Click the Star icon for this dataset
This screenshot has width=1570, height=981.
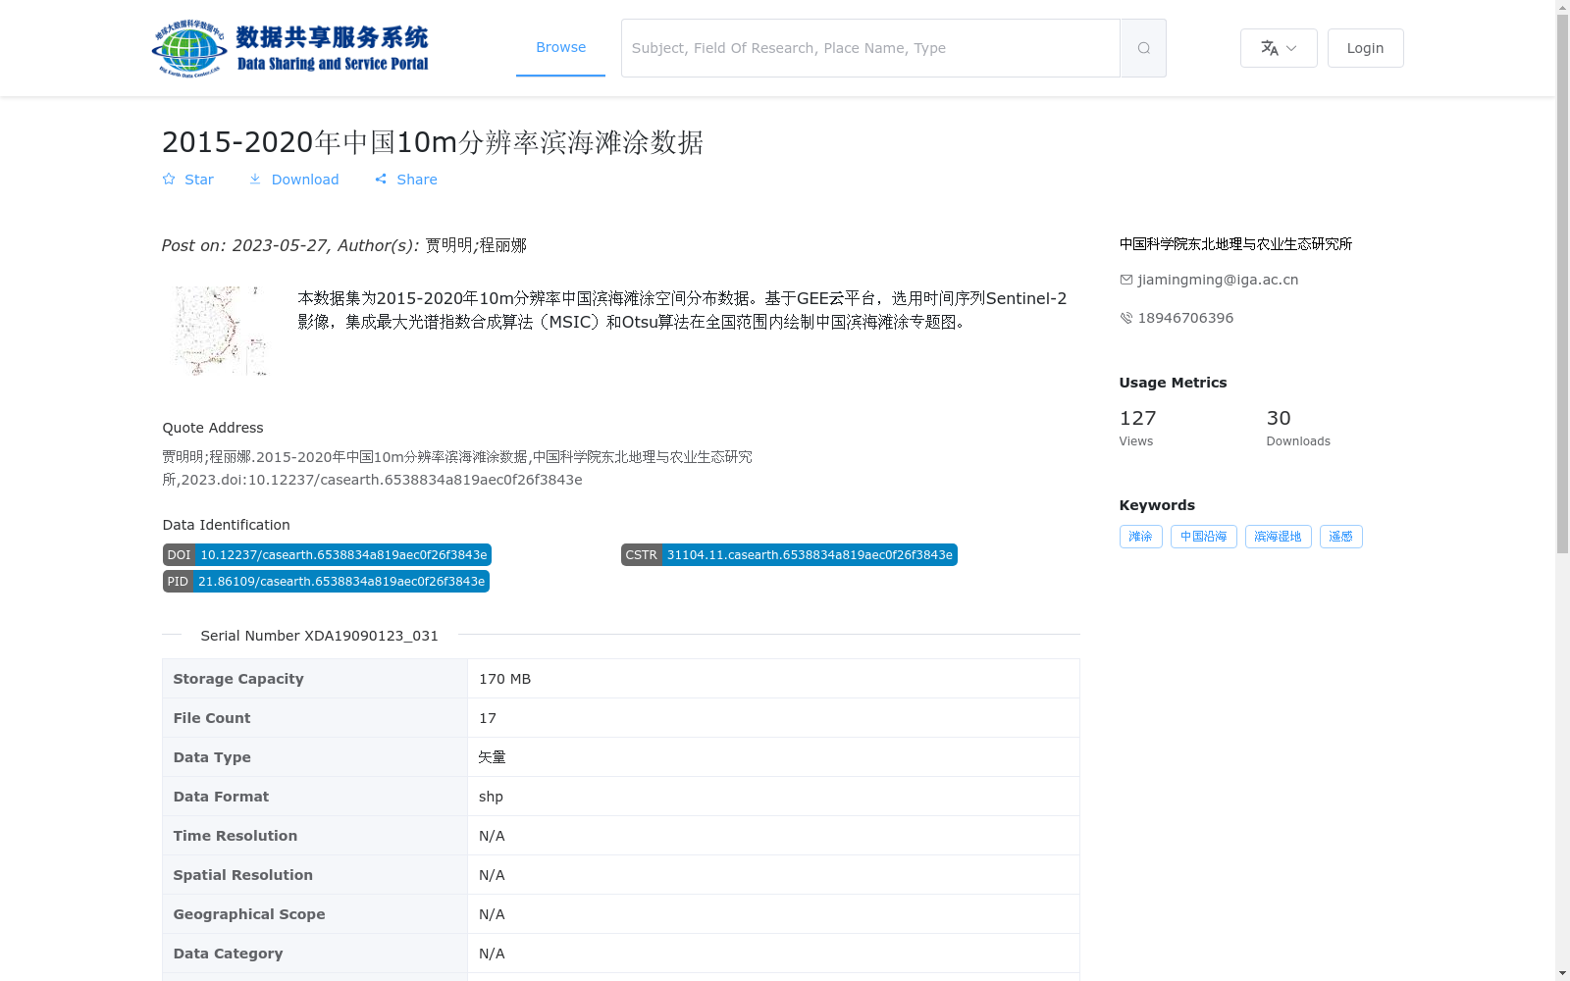[x=169, y=179]
